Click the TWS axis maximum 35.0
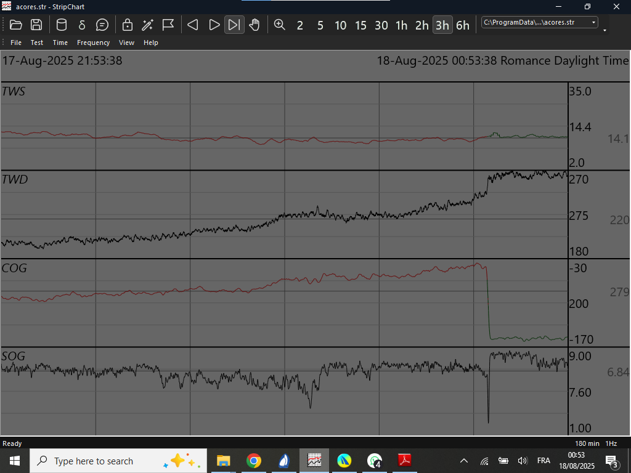This screenshot has height=473, width=631. coord(580,91)
